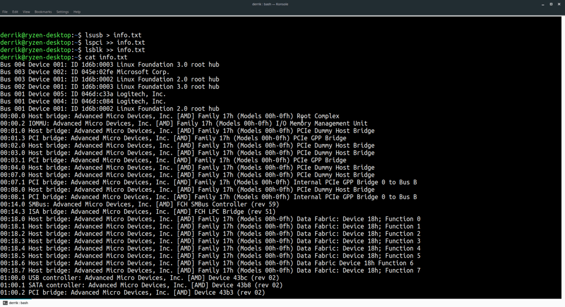Click the 'Bus 001 Device 001' root hub line
The height and width of the screenshot is (307, 565).
tap(110, 109)
